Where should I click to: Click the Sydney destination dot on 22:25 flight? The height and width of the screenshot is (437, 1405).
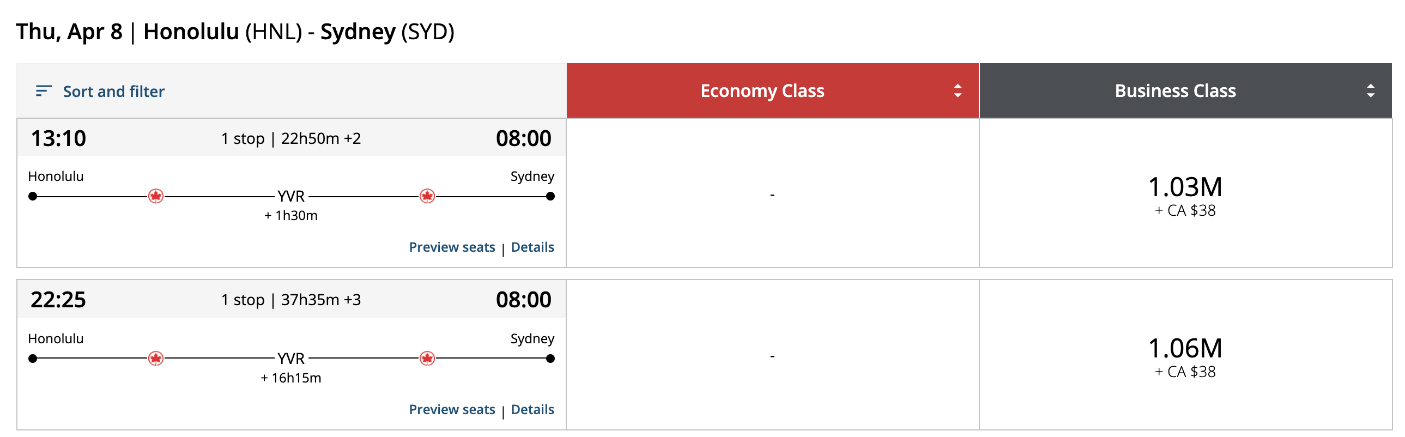click(550, 359)
